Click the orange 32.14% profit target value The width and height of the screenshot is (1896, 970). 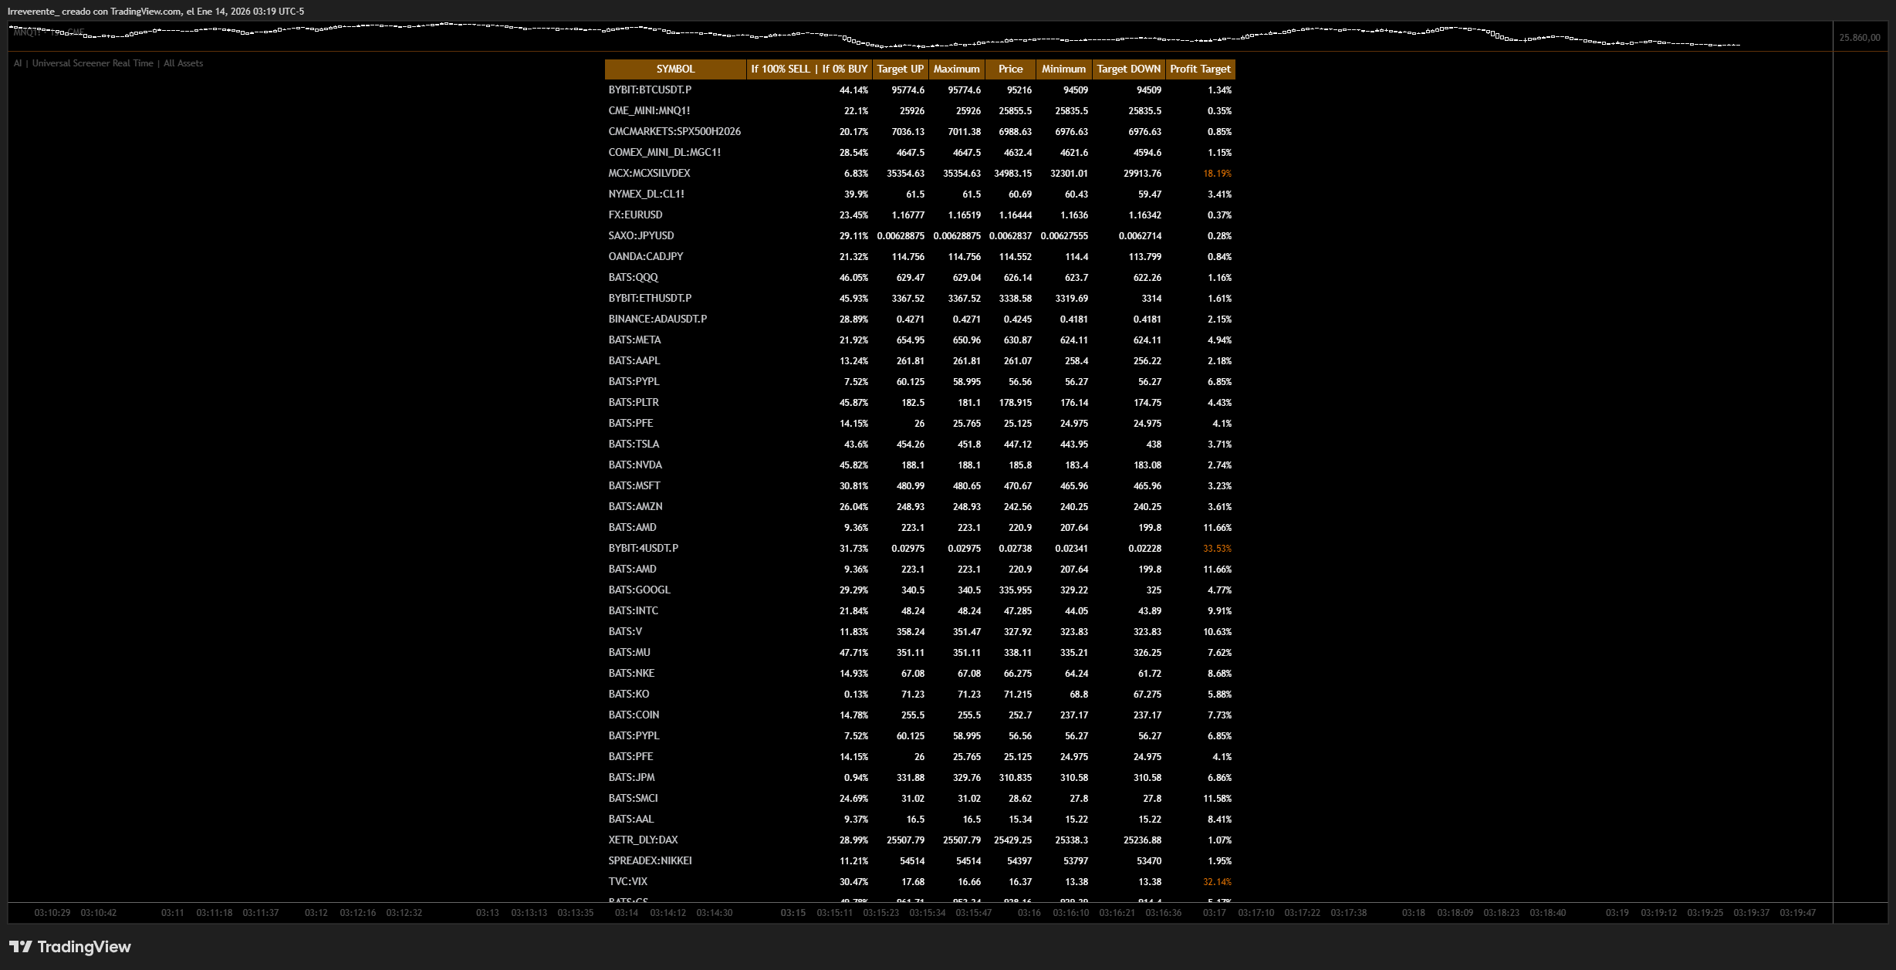click(x=1217, y=882)
